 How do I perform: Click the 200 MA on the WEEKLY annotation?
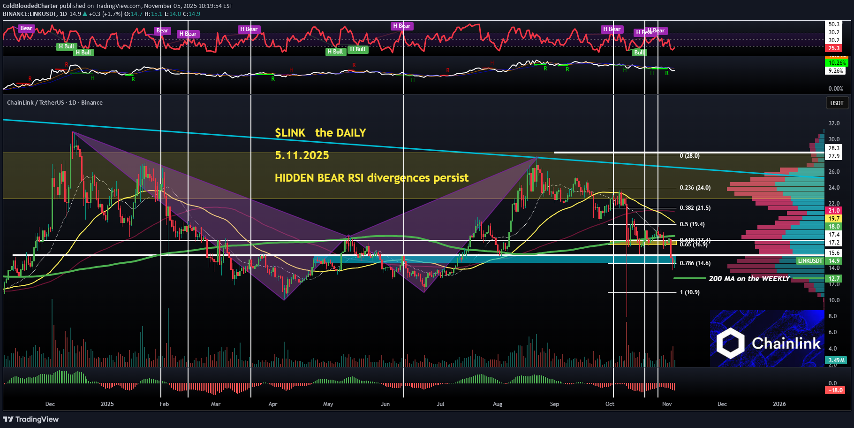[749, 279]
